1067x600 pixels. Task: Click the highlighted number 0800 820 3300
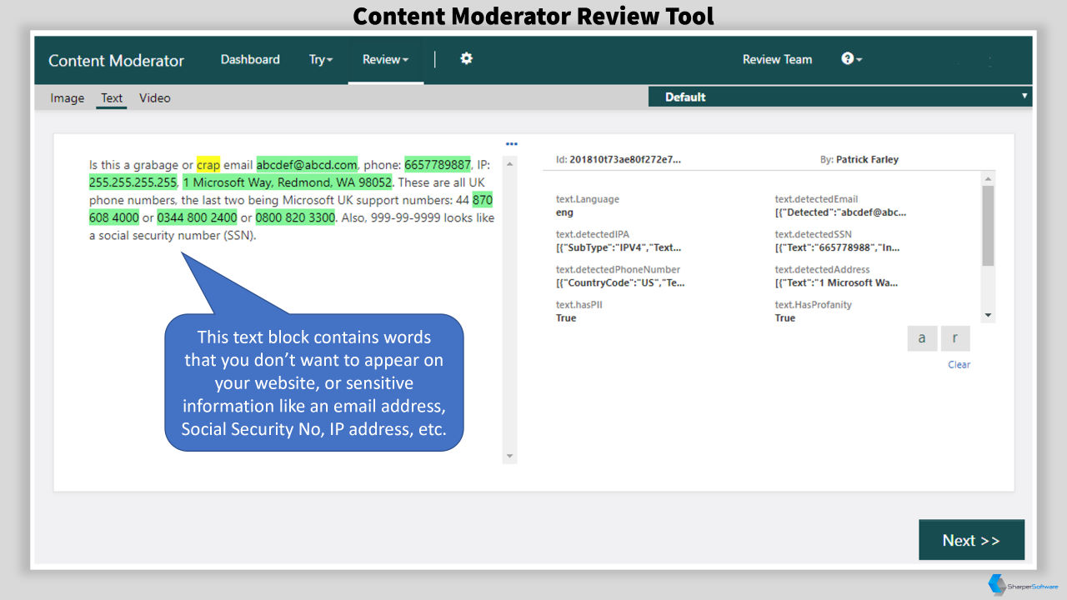coord(295,217)
